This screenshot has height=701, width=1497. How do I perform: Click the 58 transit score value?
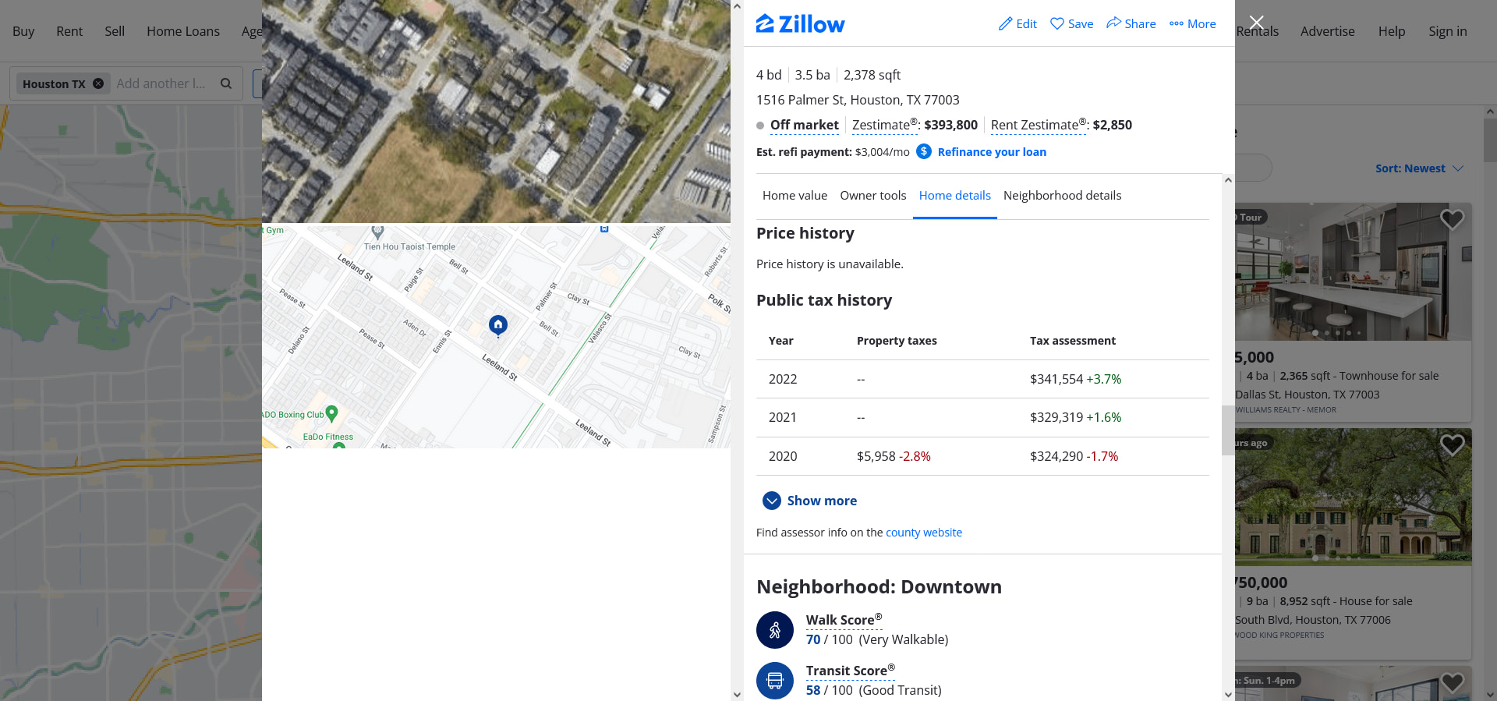tap(813, 690)
